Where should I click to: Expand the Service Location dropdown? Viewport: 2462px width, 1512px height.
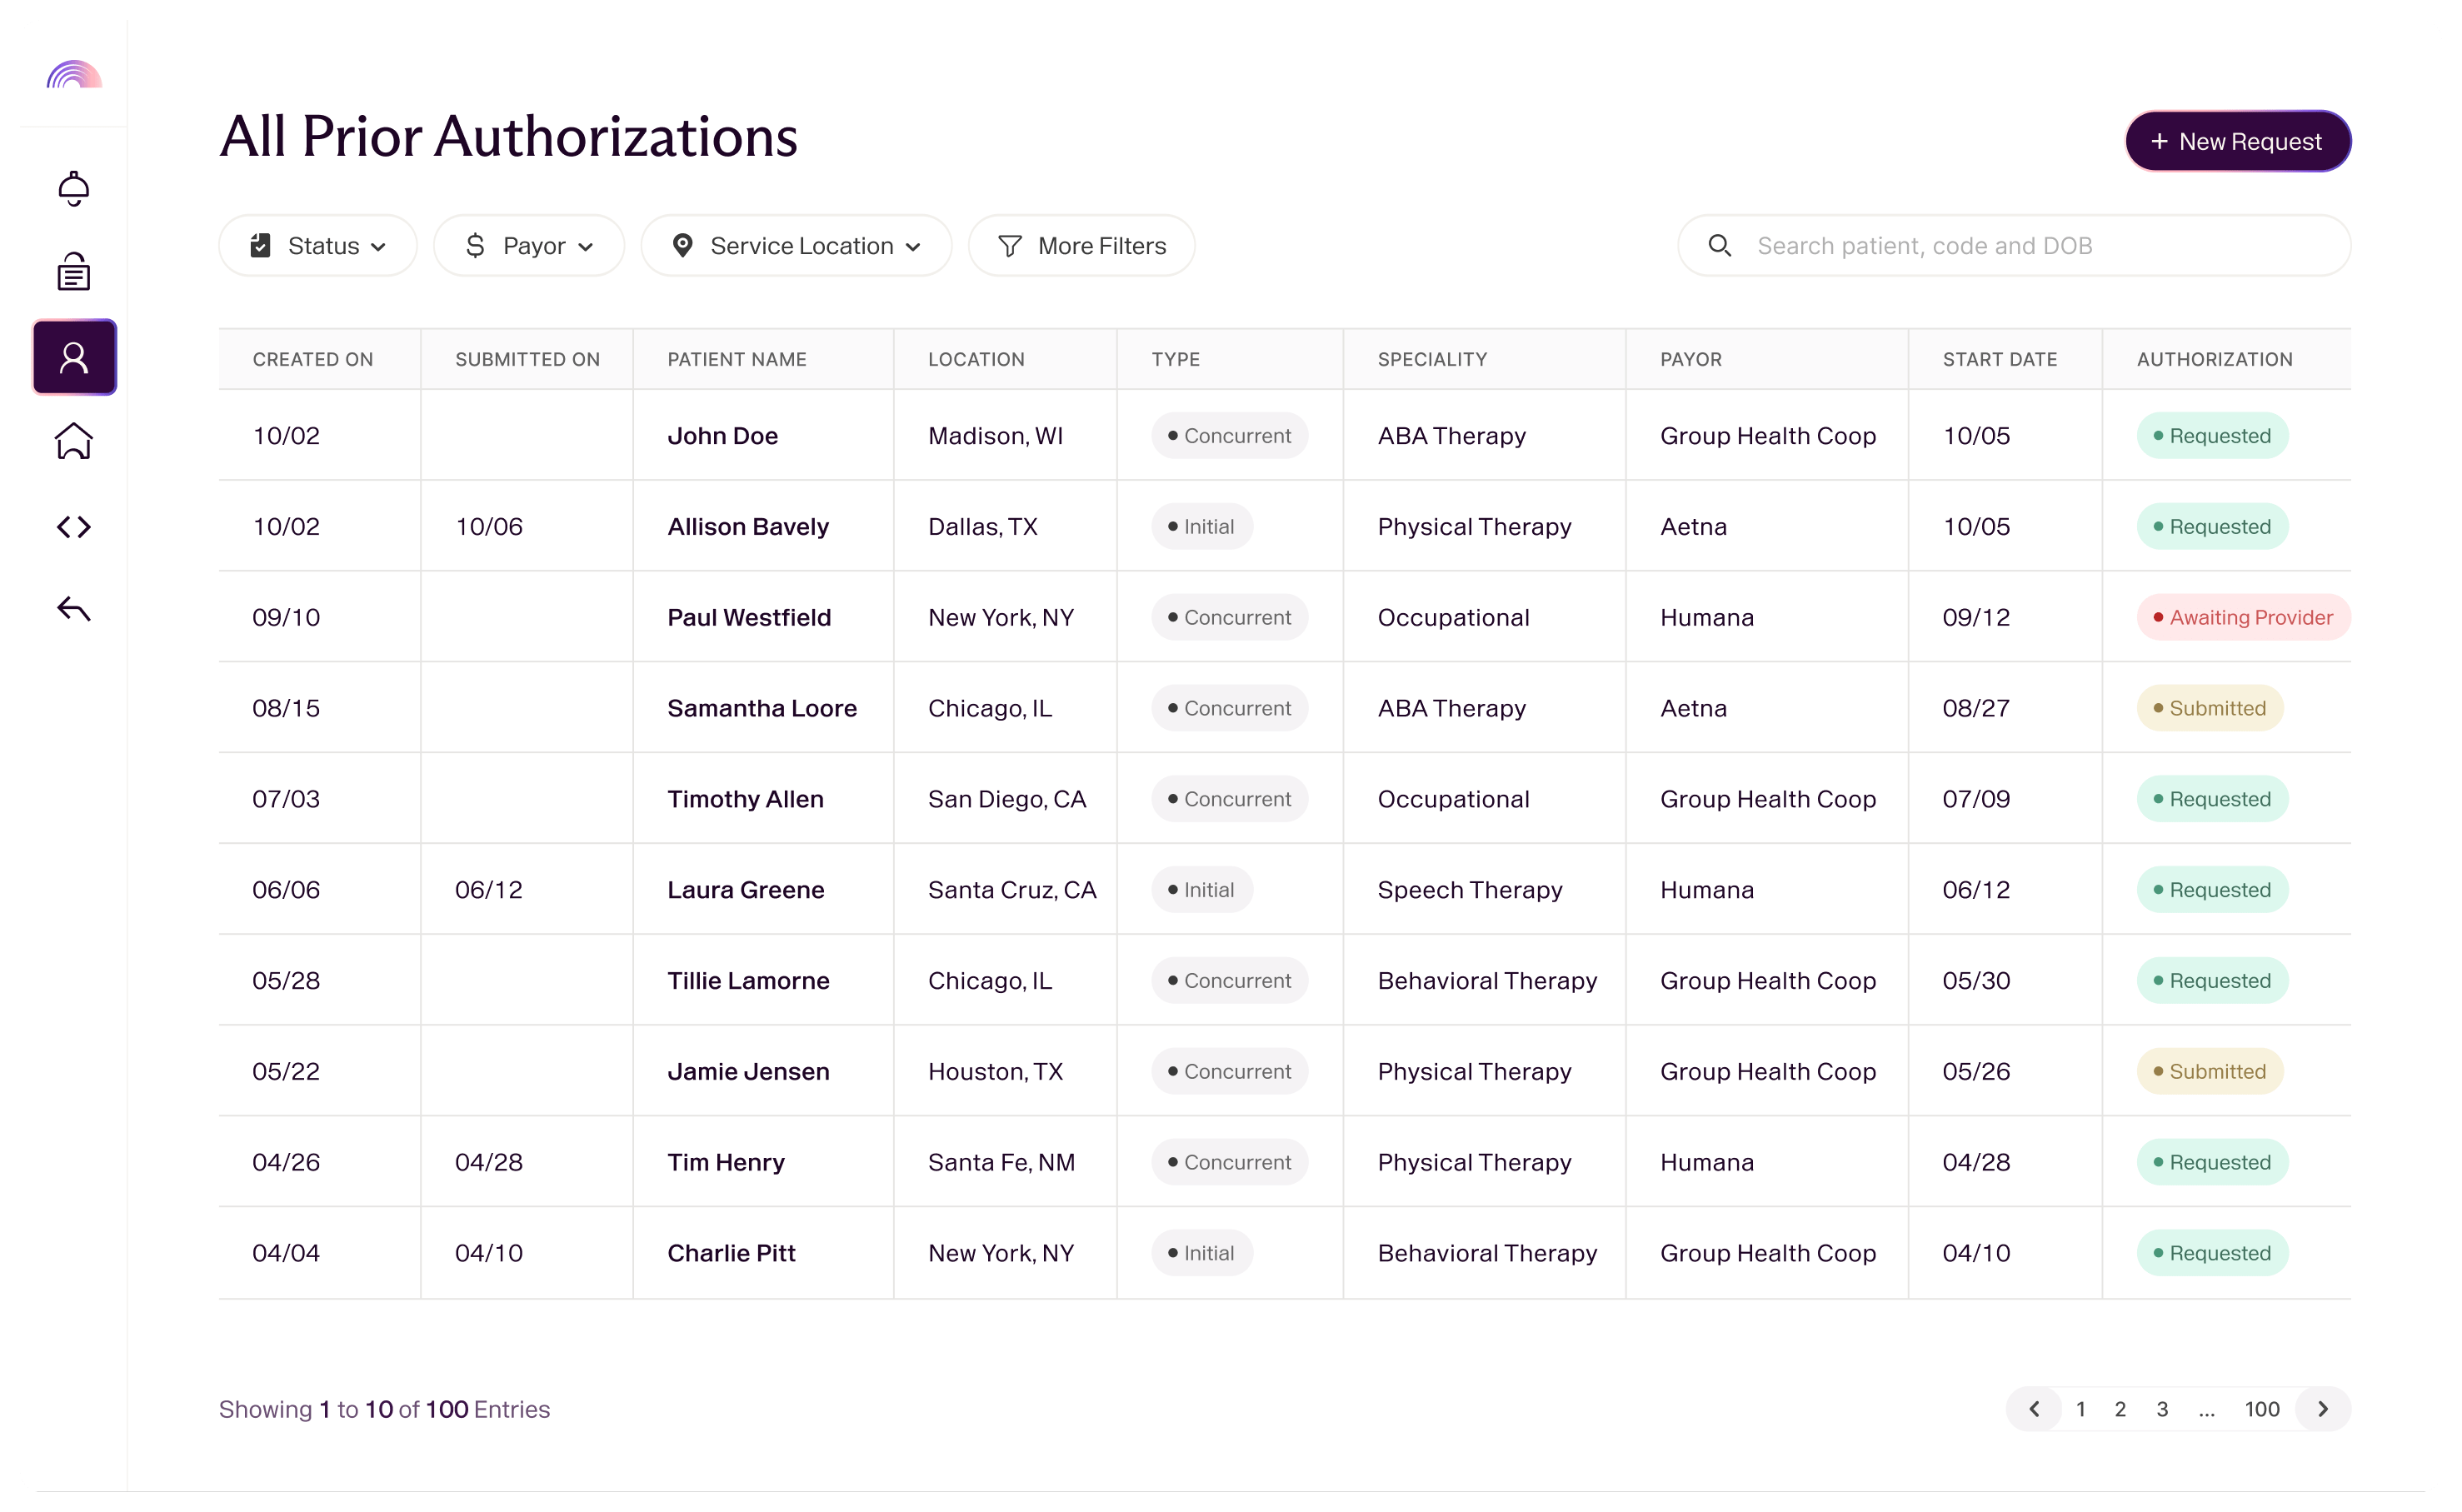[796, 246]
